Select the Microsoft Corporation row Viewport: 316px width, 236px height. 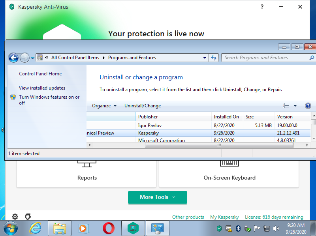pos(199,140)
